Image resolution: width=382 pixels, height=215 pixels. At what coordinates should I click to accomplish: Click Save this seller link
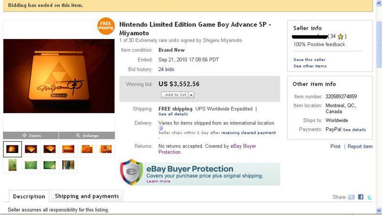pyautogui.click(x=309, y=60)
